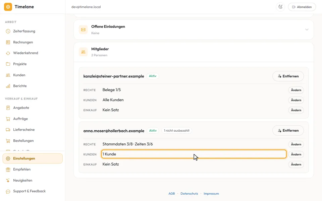Click the Support & Feedback chat icon
The width and height of the screenshot is (322, 201).
point(8,191)
